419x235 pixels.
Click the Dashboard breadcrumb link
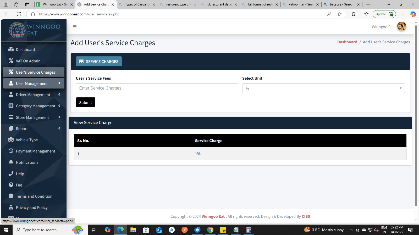(347, 42)
